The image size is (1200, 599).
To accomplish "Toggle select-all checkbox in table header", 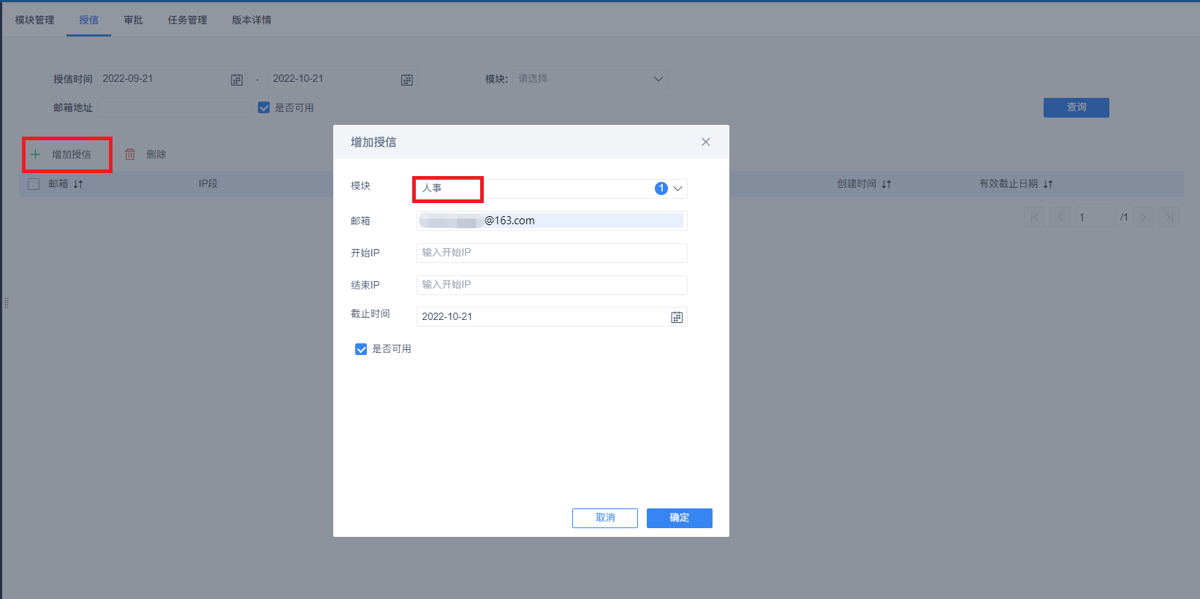I will point(34,184).
